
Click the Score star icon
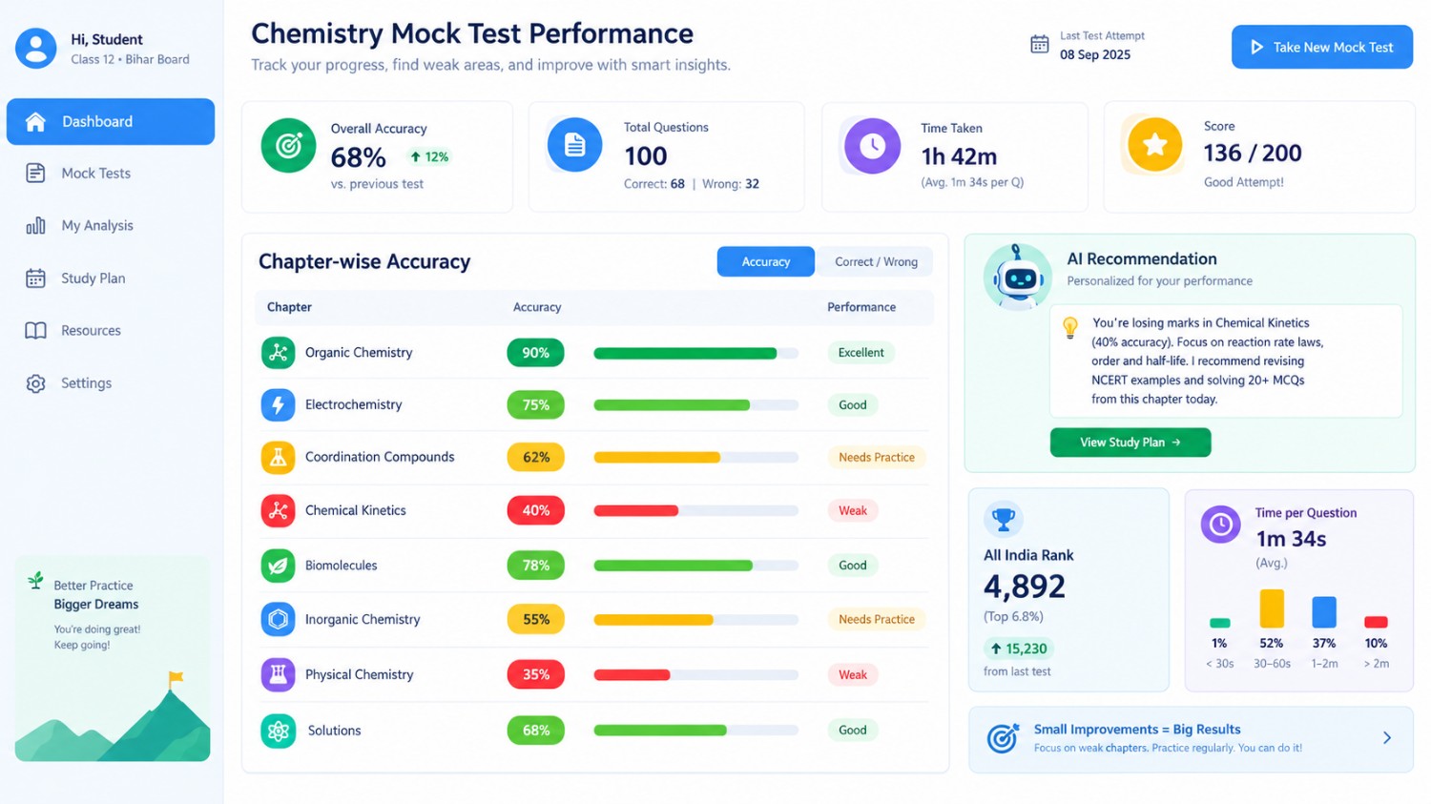(1154, 144)
